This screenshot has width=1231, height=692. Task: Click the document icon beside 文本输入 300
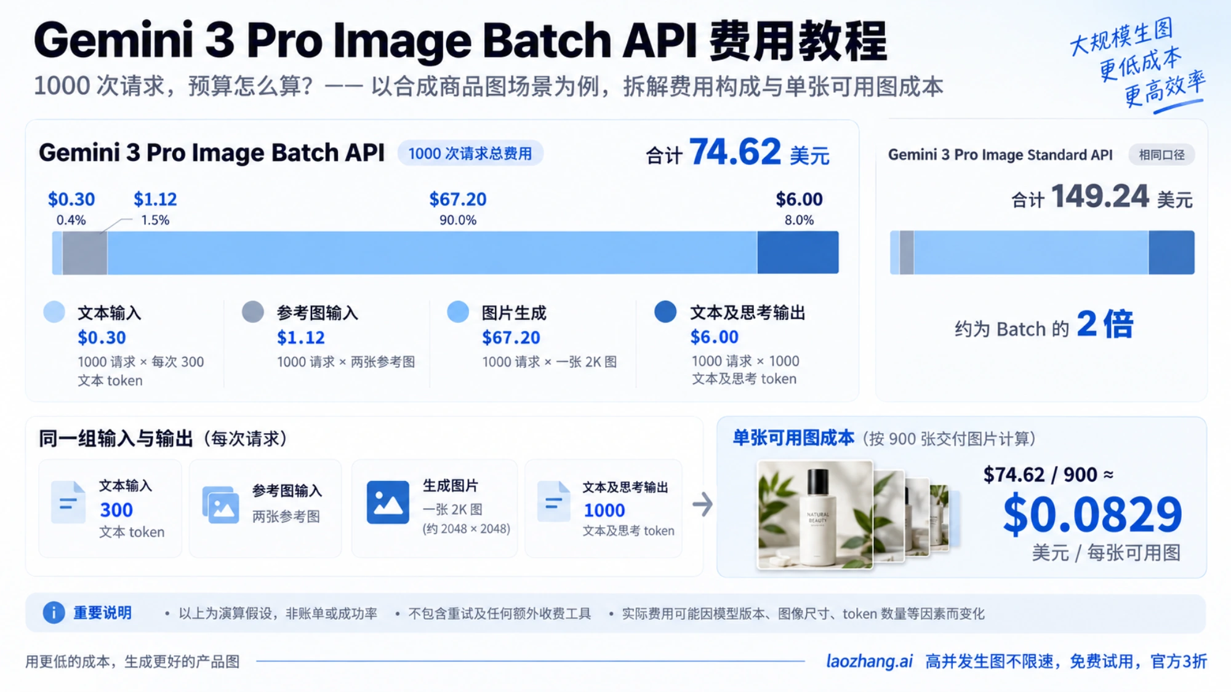coord(68,503)
